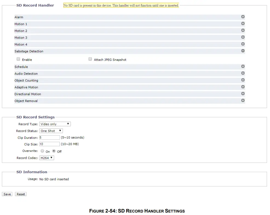Expand the Alarm section plus icon
The image size is (270, 215).
[x=243, y=17]
